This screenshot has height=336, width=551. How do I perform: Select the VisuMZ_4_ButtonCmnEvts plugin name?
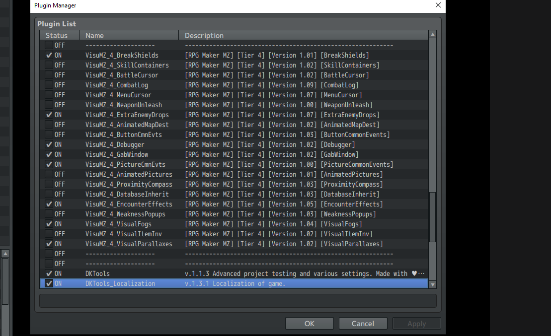tap(124, 134)
